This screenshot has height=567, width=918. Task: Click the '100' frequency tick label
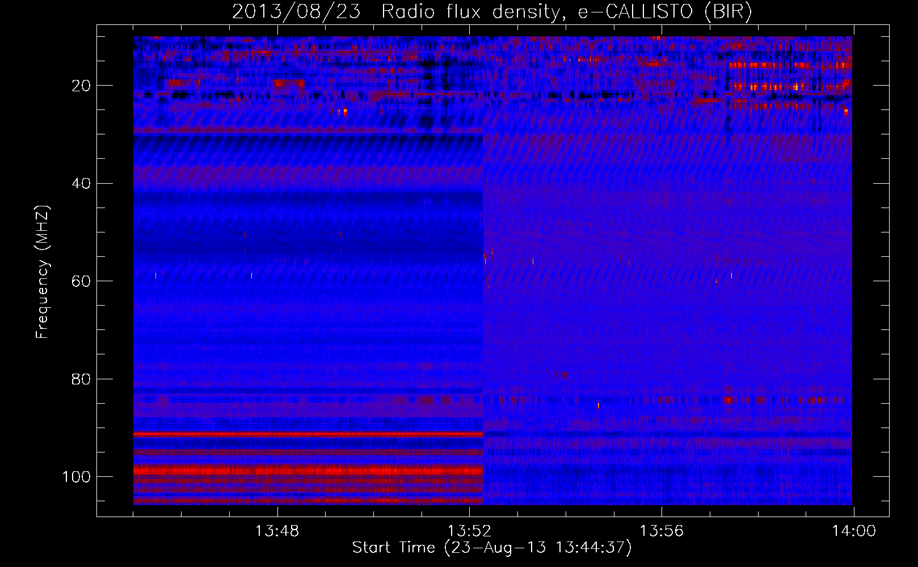click(77, 477)
